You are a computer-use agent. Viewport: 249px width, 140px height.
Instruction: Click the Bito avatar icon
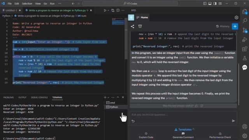pos(131,17)
